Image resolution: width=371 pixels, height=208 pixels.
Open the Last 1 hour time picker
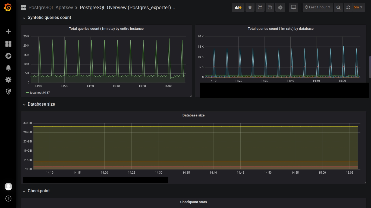pyautogui.click(x=317, y=7)
